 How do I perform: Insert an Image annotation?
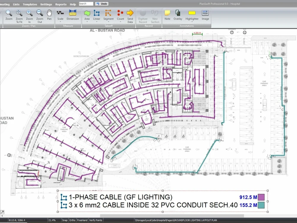pyautogui.click(x=205, y=15)
